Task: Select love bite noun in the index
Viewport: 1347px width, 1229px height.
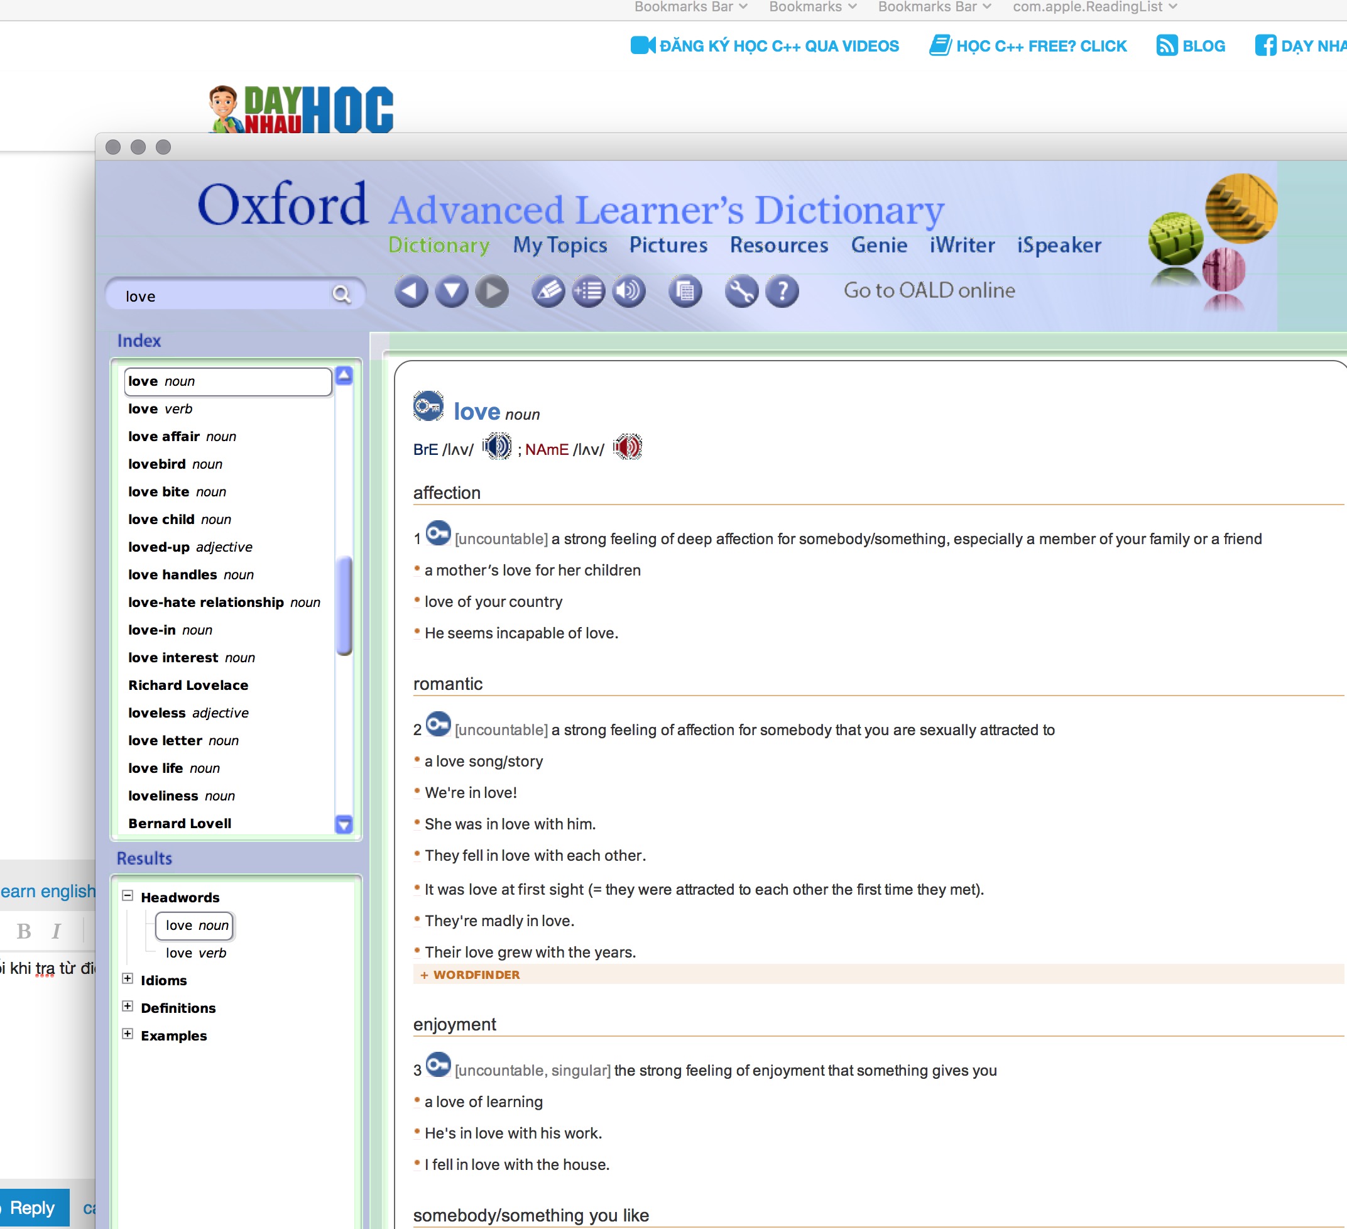Action: click(x=177, y=492)
